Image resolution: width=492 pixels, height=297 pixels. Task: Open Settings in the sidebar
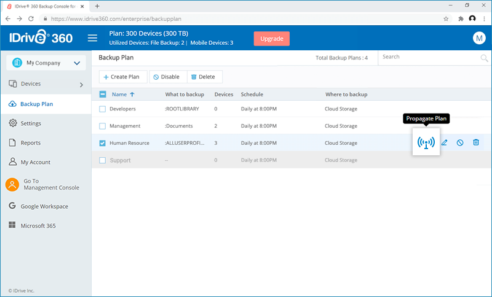pos(31,123)
